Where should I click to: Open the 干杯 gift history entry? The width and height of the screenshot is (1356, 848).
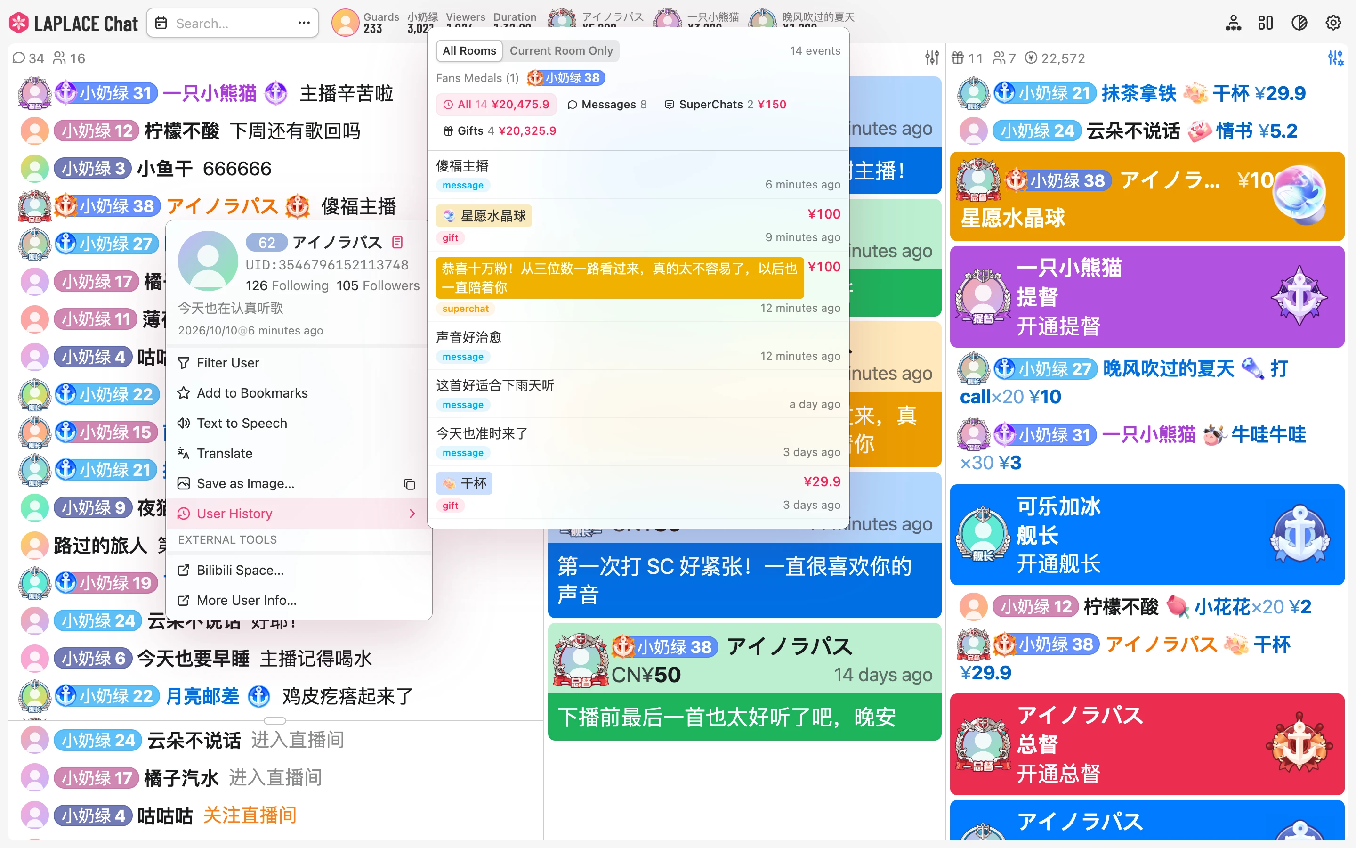pos(638,493)
